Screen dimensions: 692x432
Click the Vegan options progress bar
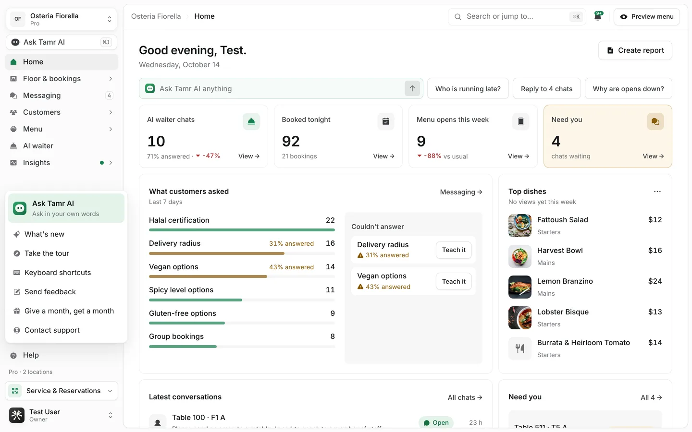(242, 276)
